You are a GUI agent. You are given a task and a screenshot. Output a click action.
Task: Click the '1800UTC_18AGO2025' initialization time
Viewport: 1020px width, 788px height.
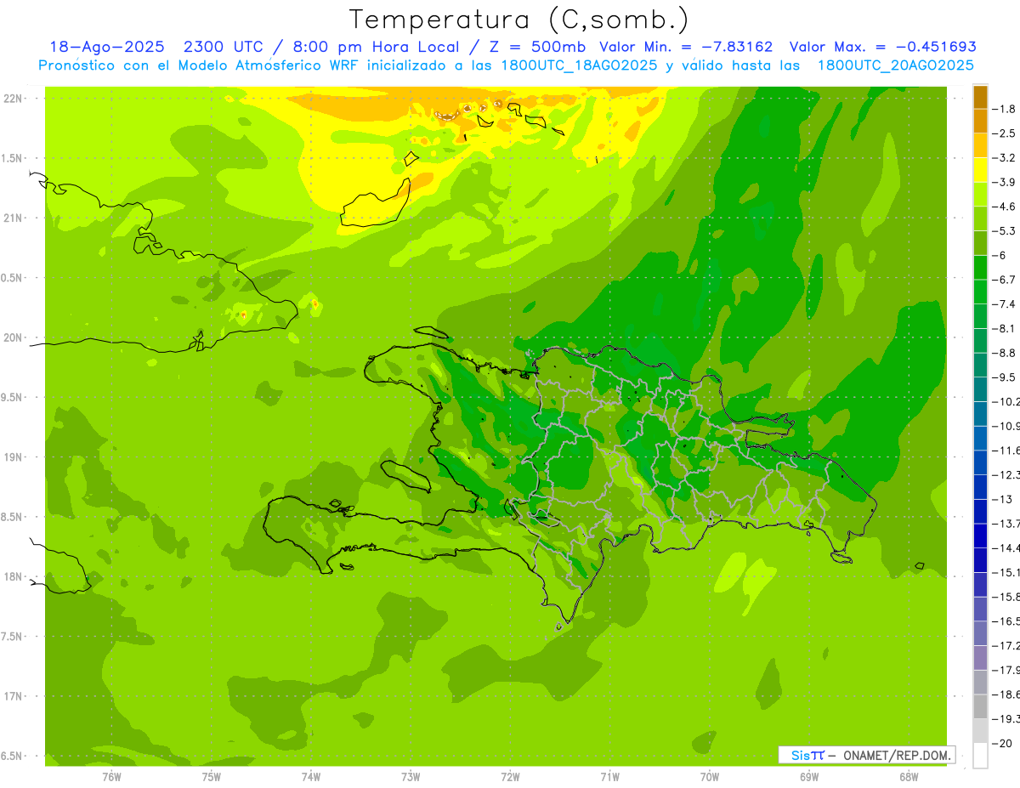point(579,65)
